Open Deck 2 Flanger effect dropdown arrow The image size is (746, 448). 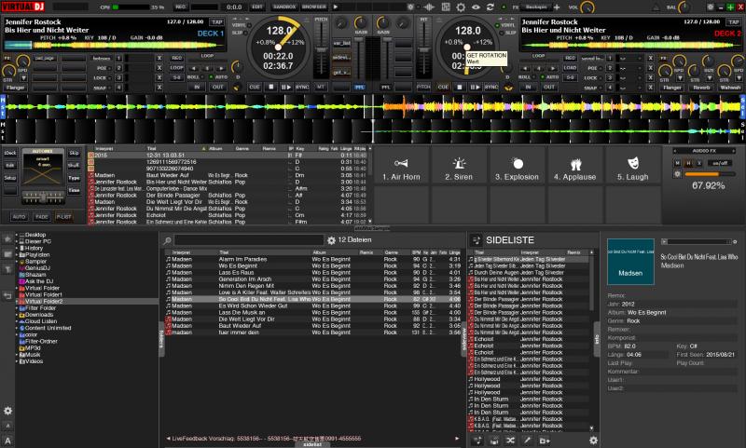pyautogui.click(x=681, y=77)
